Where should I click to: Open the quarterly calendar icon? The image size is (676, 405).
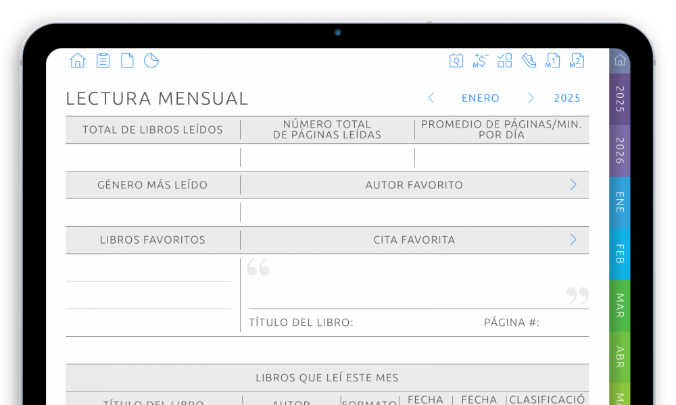[456, 61]
